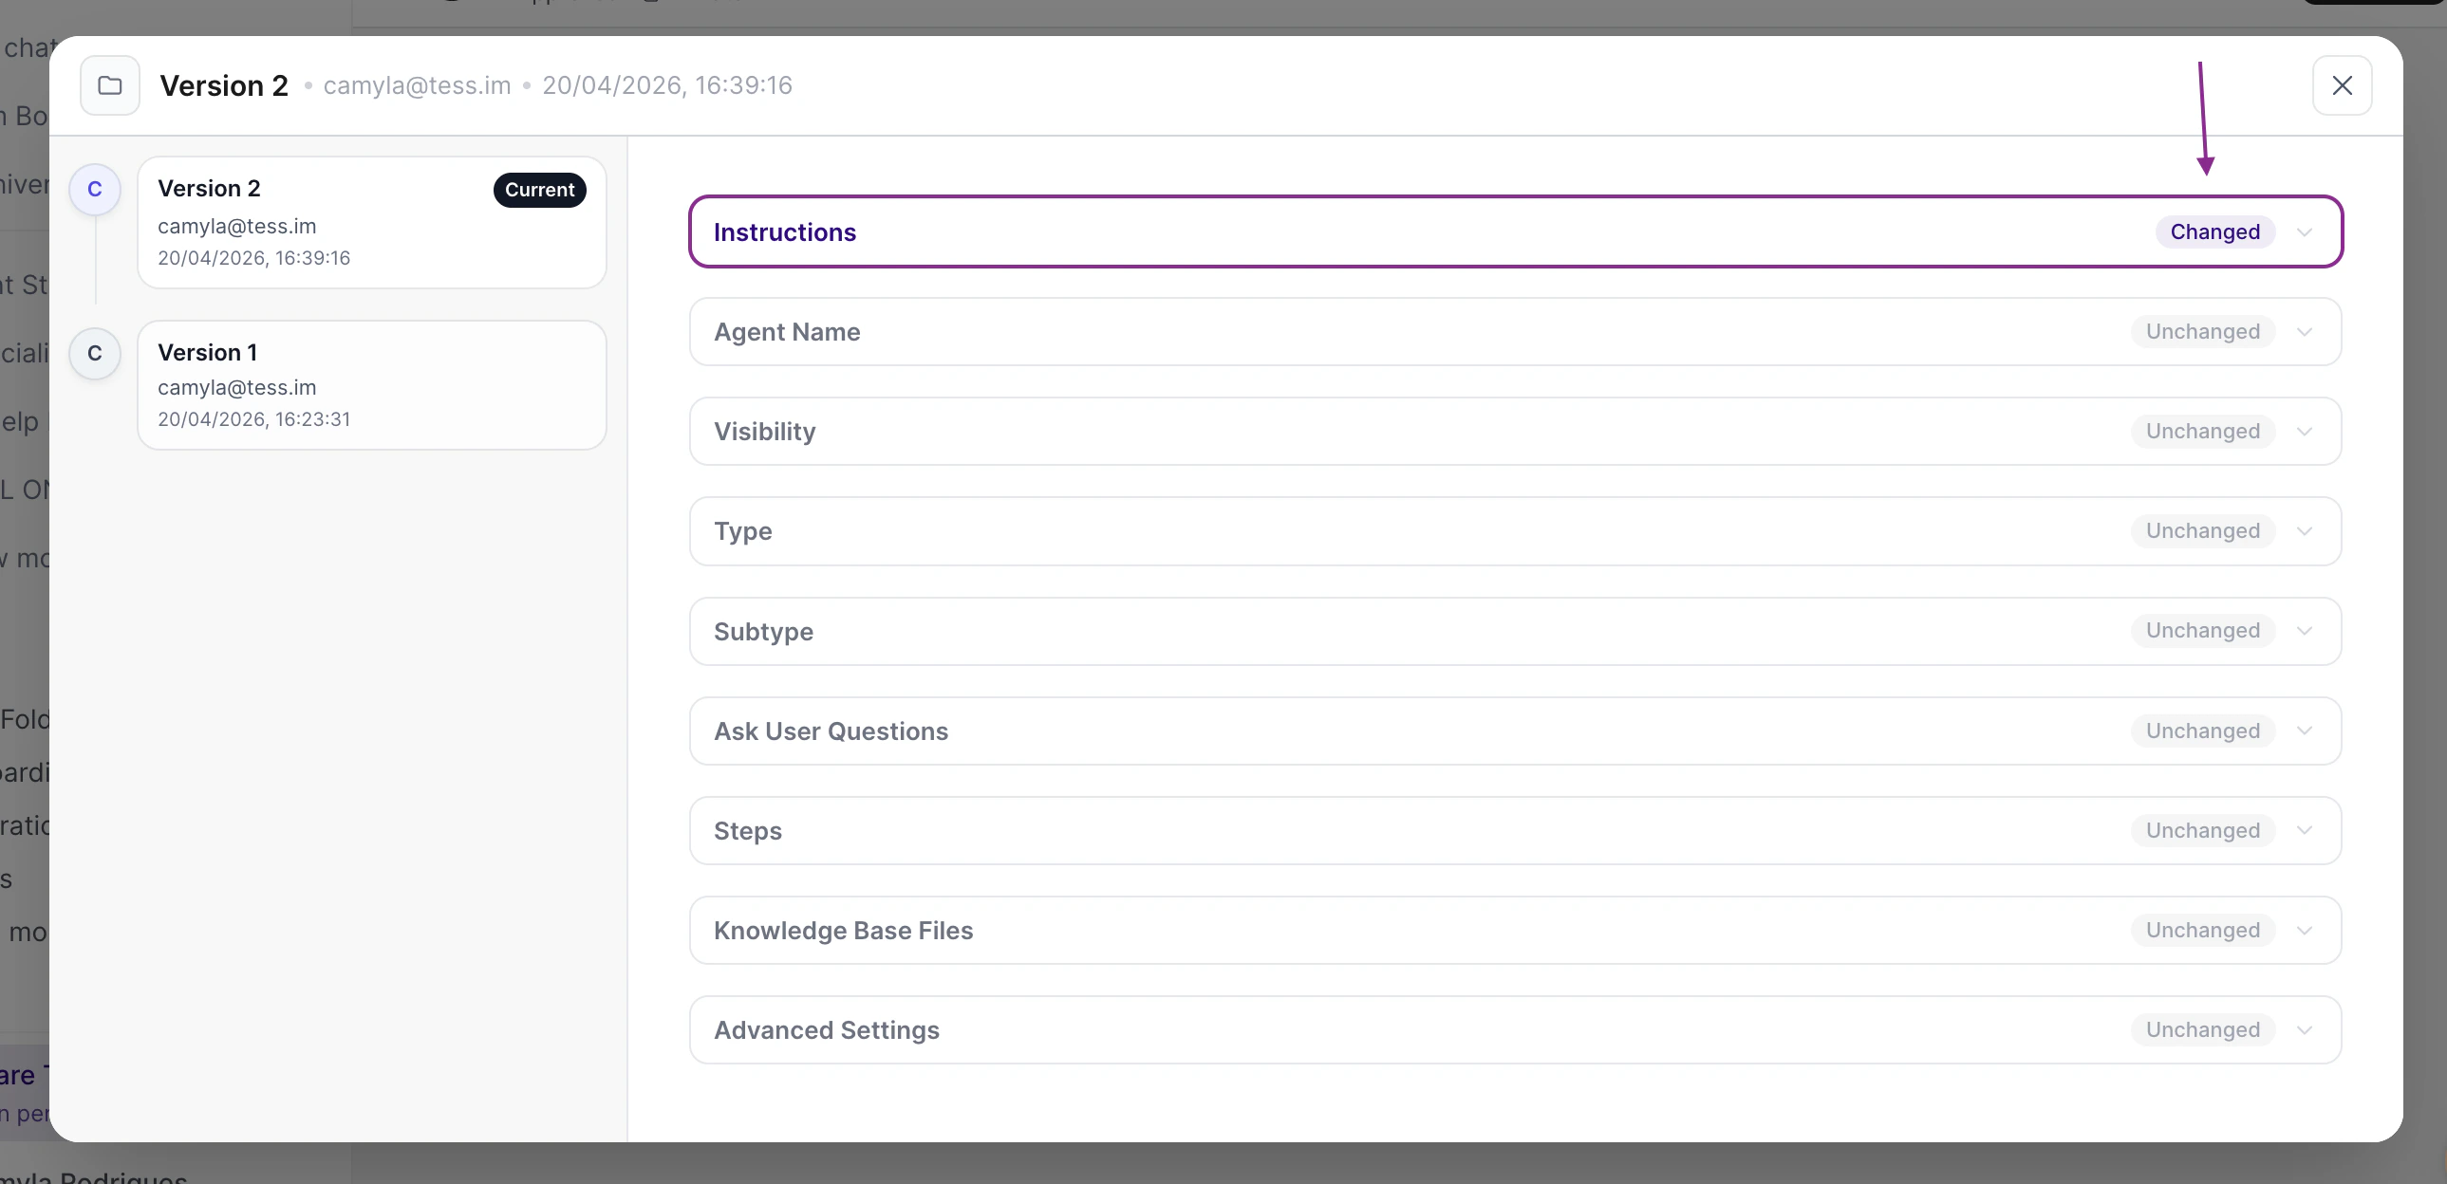Expand the Instructions section chevron
2447x1184 pixels.
click(2304, 232)
